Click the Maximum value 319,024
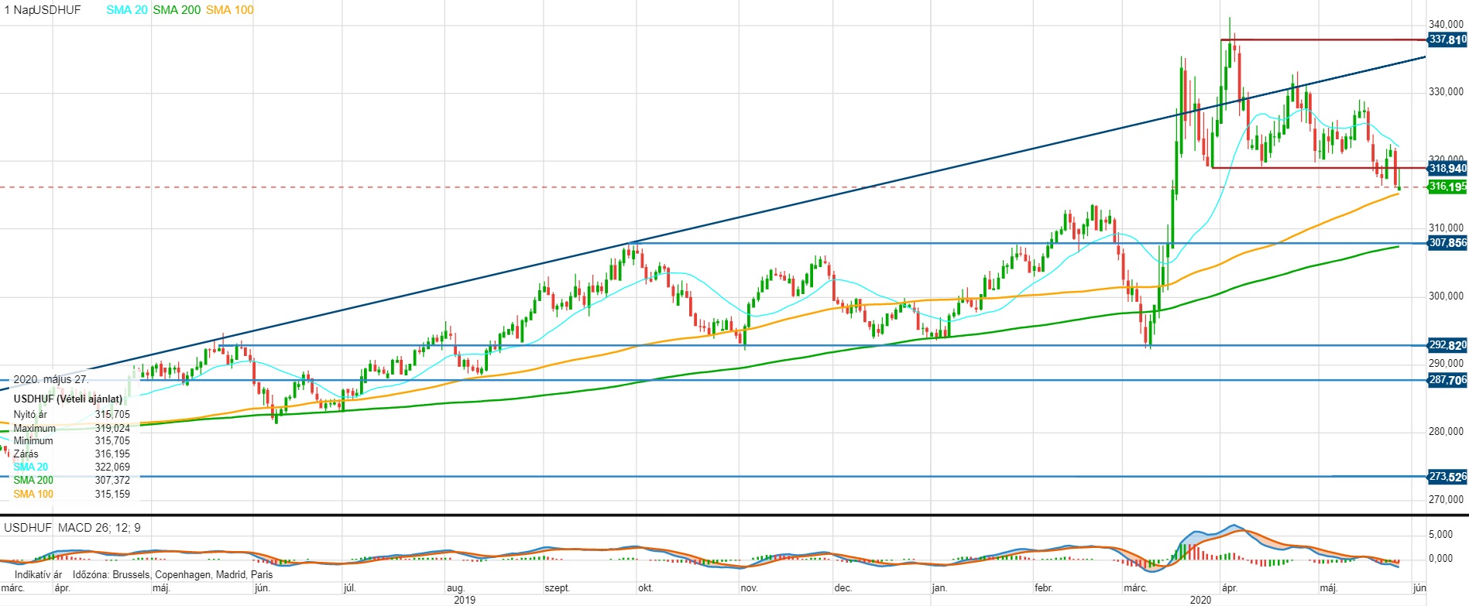Screen dimensions: 1469x606 [112, 428]
